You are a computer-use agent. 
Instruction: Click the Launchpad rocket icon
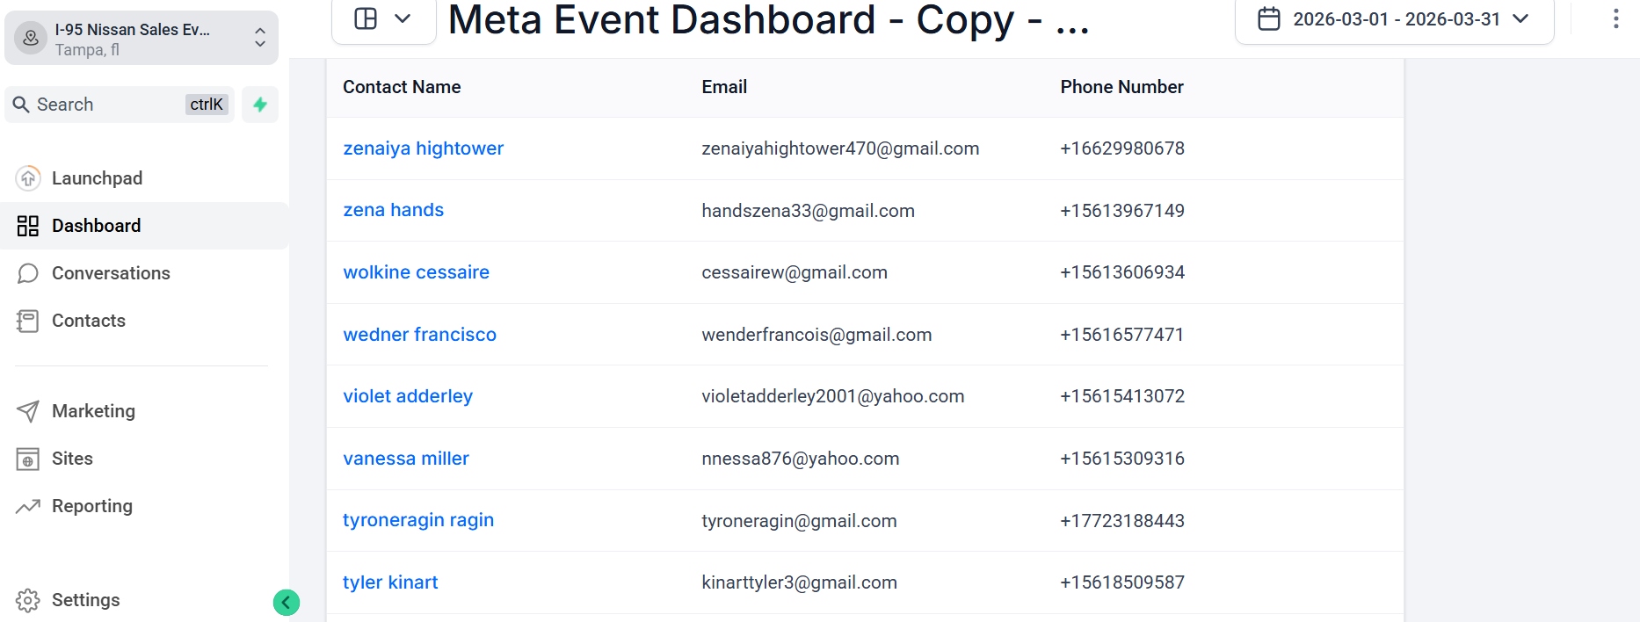coord(28,178)
